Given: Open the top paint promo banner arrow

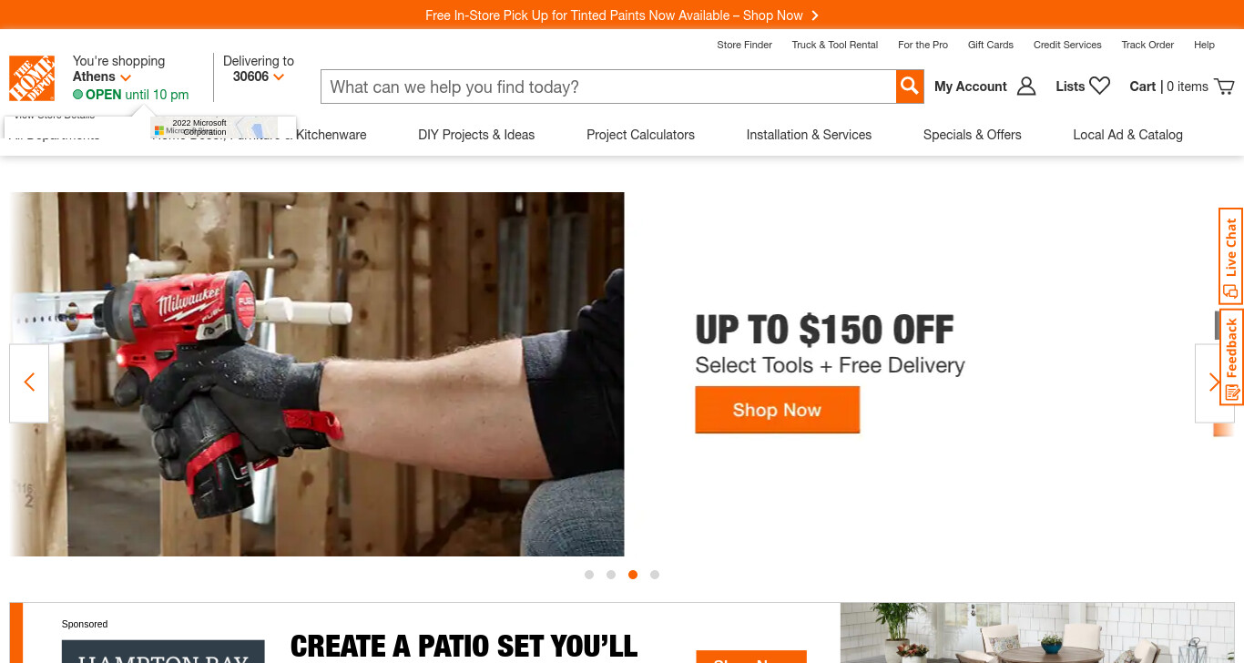Looking at the screenshot, I should click(x=815, y=15).
